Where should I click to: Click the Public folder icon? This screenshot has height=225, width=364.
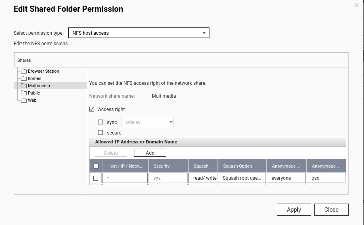click(x=24, y=93)
